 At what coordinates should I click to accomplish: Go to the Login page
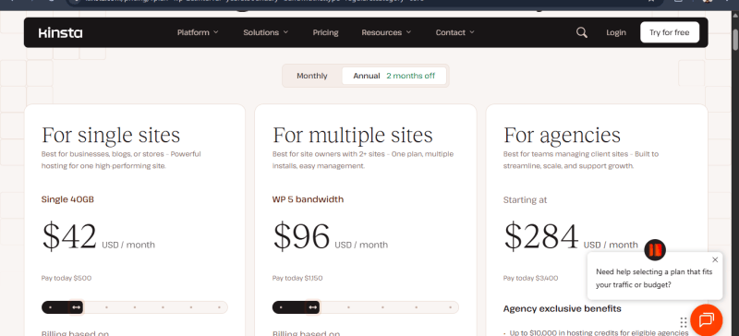tap(616, 32)
